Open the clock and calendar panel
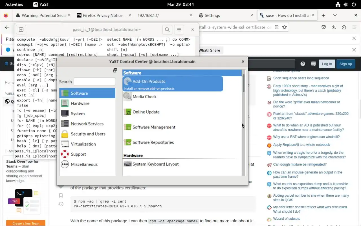Viewport: 361px width, 226px height. click(180, 4)
